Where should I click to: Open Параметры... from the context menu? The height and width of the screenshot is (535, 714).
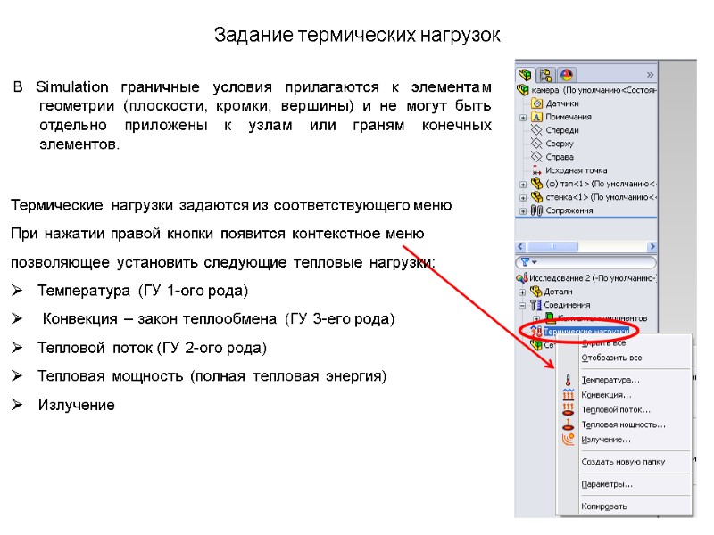[607, 484]
